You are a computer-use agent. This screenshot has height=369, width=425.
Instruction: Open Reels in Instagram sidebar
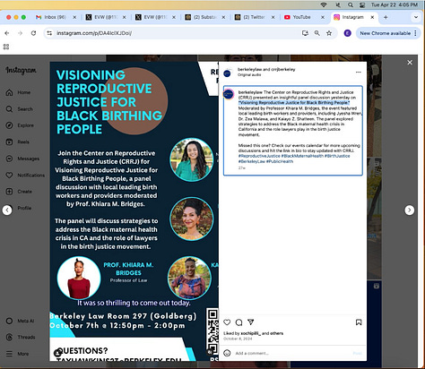point(17,142)
